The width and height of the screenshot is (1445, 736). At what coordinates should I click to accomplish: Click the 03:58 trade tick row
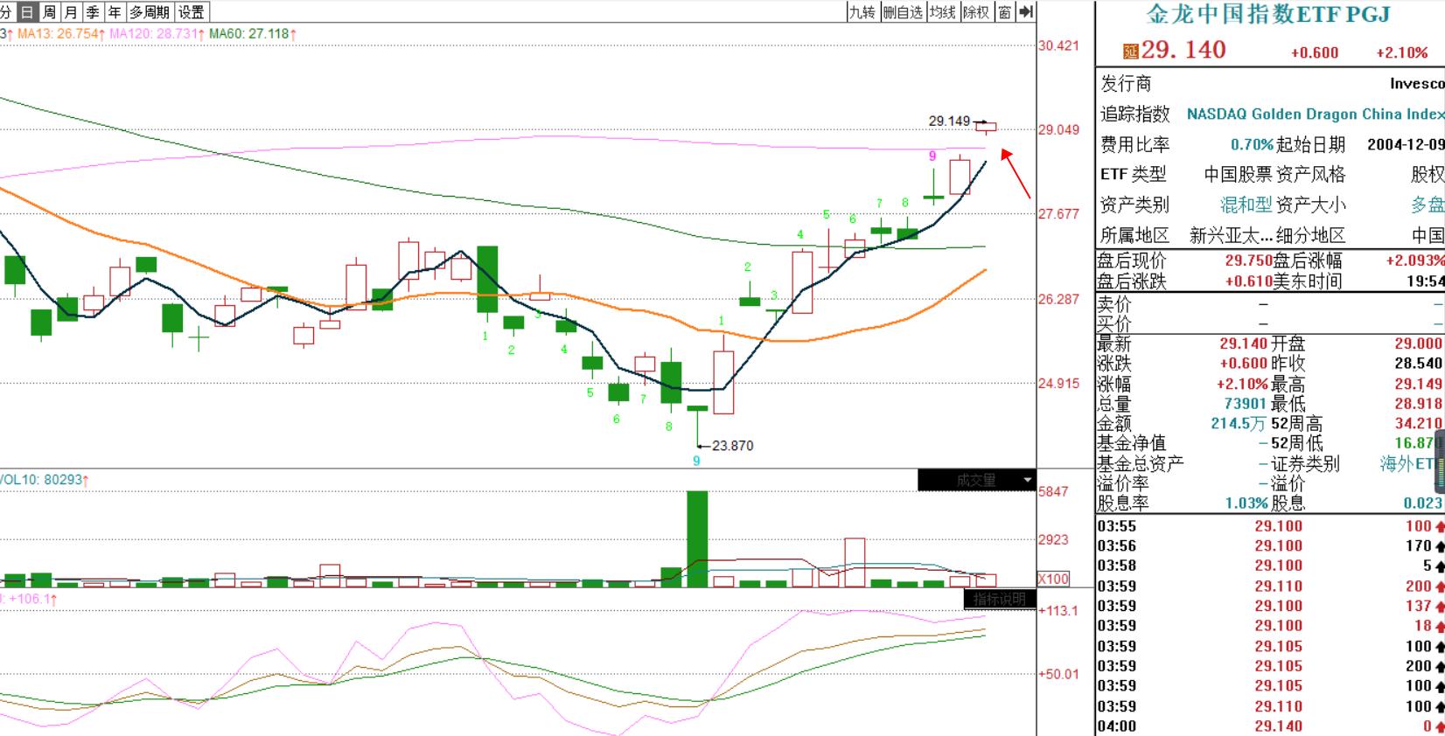point(1270,566)
